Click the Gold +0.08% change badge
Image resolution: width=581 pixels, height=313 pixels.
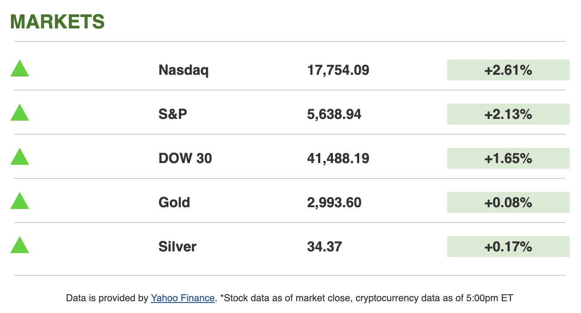point(508,202)
